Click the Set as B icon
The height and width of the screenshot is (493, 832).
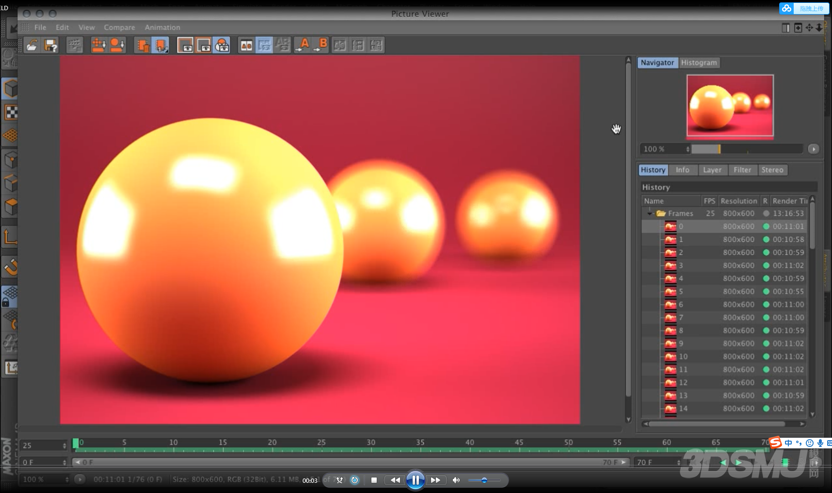click(320, 45)
